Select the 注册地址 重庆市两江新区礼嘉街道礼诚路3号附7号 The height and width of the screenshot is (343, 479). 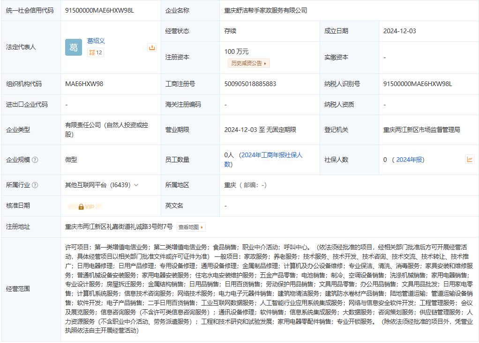pos(119,227)
